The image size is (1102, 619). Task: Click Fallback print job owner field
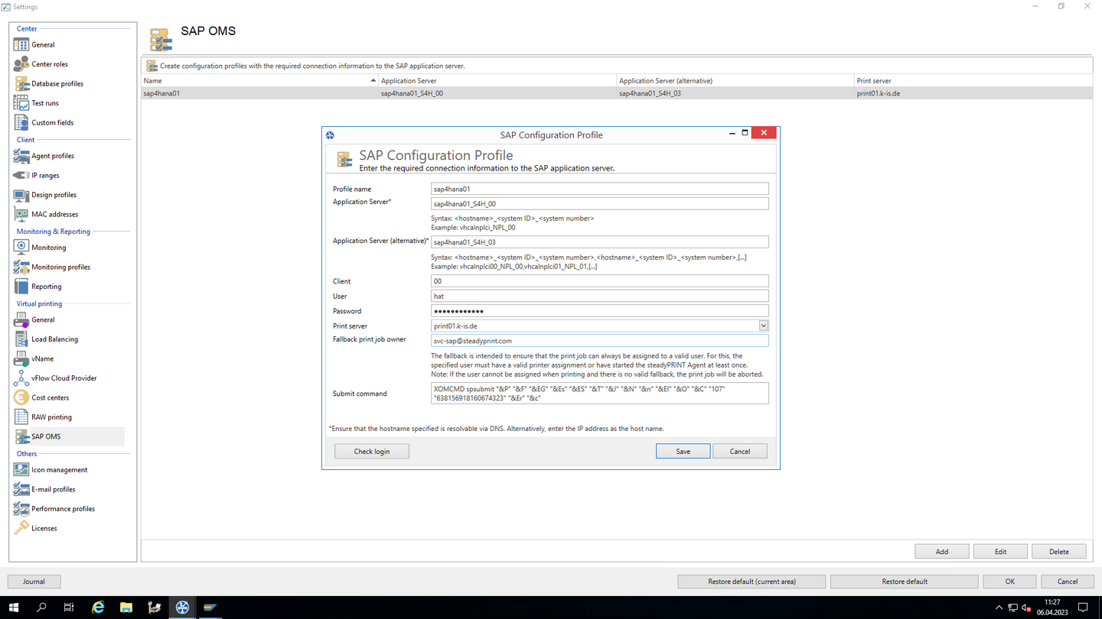click(600, 341)
